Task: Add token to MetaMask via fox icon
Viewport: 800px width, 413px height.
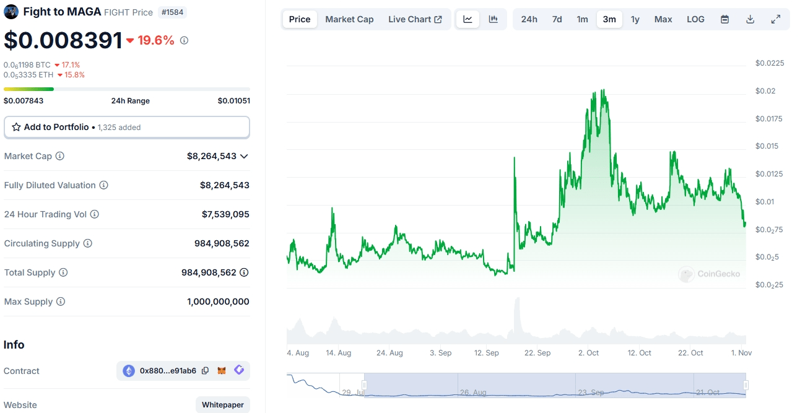Action: 222,371
